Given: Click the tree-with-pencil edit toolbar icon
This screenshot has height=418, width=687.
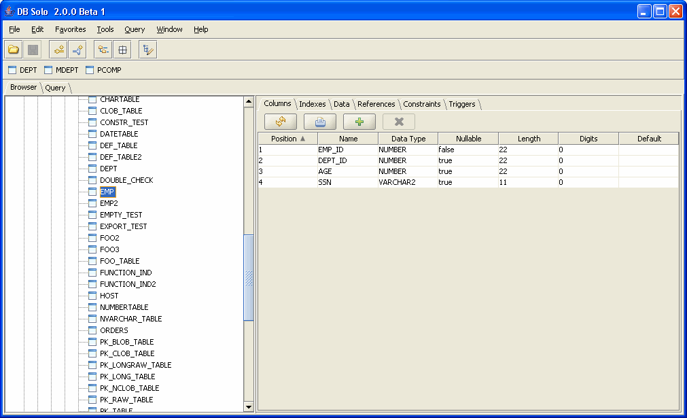Looking at the screenshot, I should [147, 50].
